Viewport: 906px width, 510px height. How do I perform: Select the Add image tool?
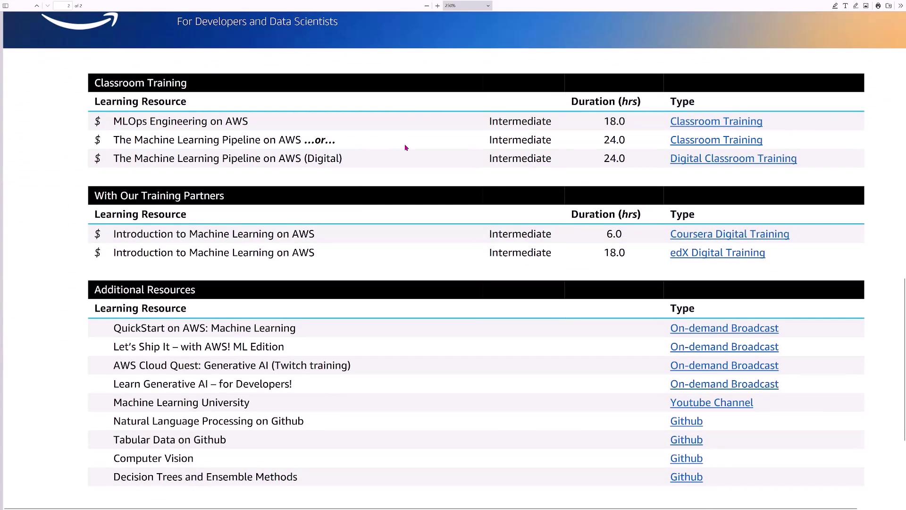click(866, 6)
